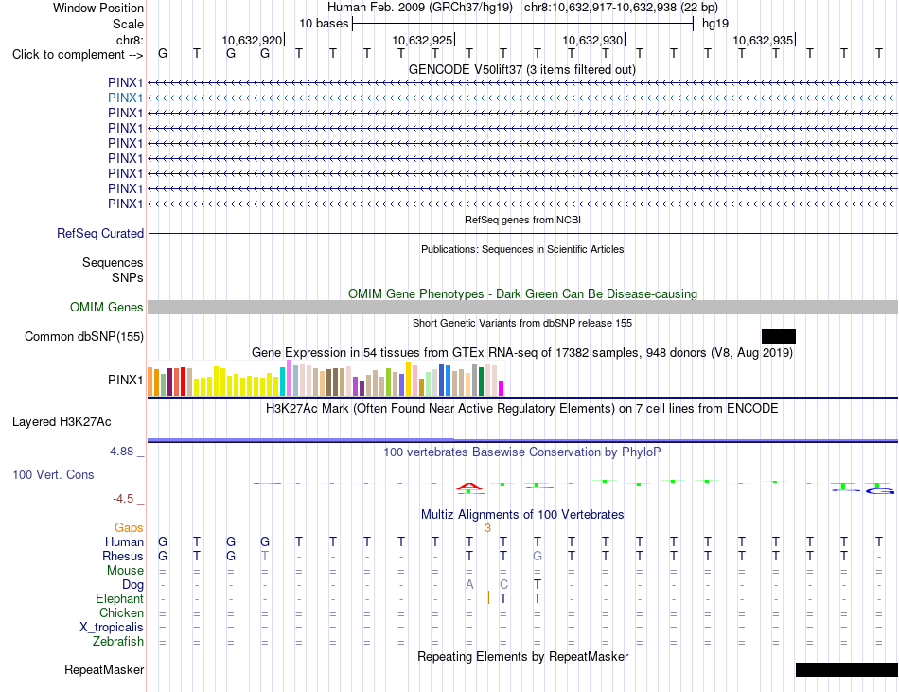
Task: Click the gray 'G' base in Rhesus row
Action: tap(538, 556)
